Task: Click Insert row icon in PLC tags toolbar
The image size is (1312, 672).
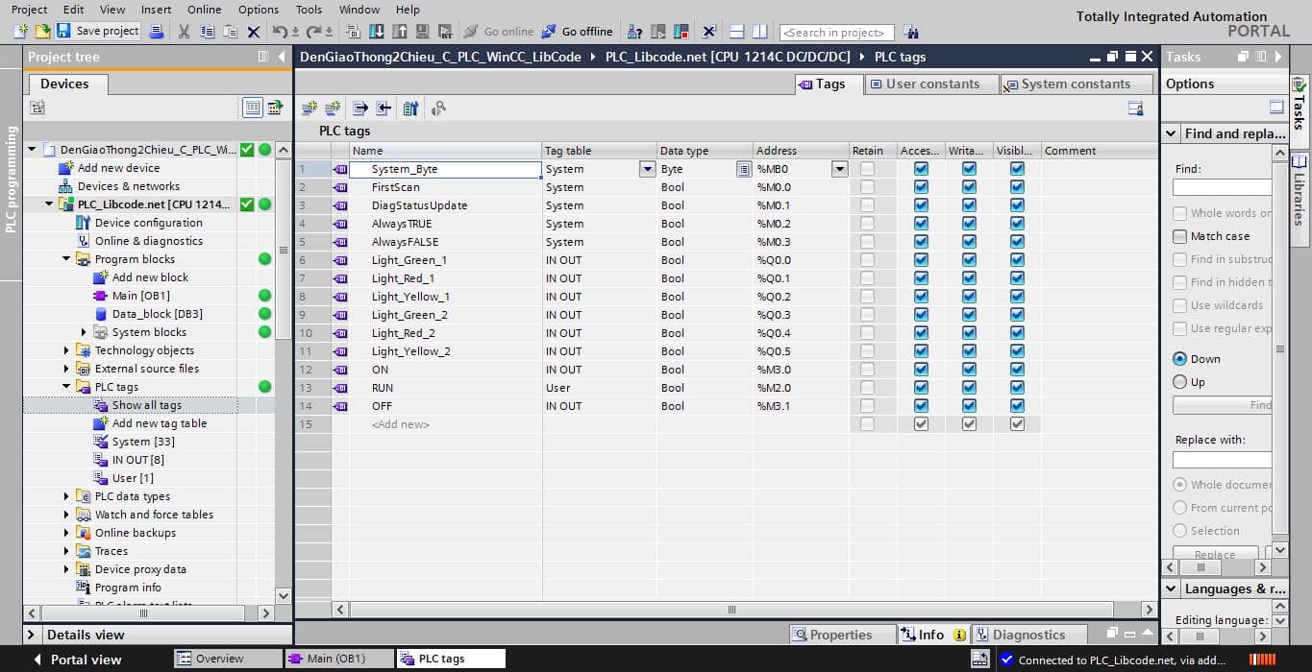Action: coord(309,108)
